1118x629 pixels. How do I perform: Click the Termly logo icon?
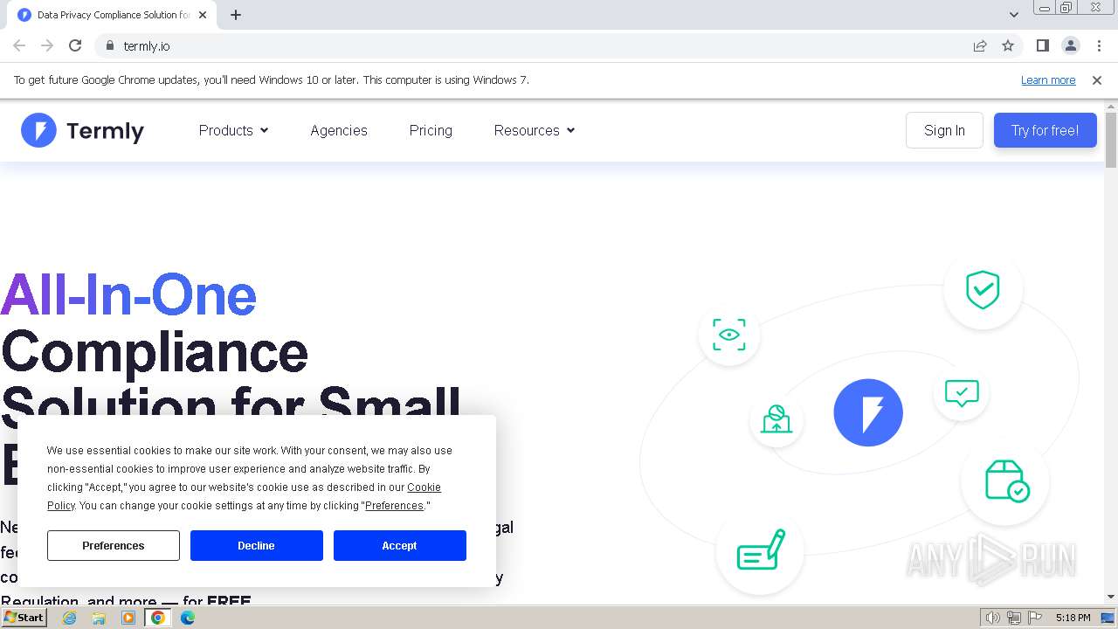(x=38, y=130)
